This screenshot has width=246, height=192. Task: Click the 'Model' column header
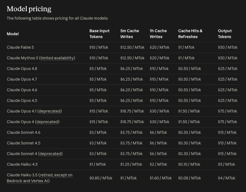[x=13, y=34]
